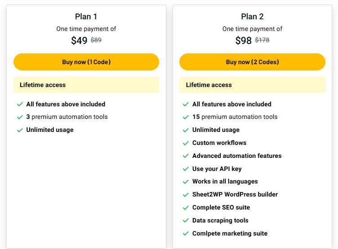
Task: Click checkmark next to 'Works in all languages'
Action: pos(186,182)
